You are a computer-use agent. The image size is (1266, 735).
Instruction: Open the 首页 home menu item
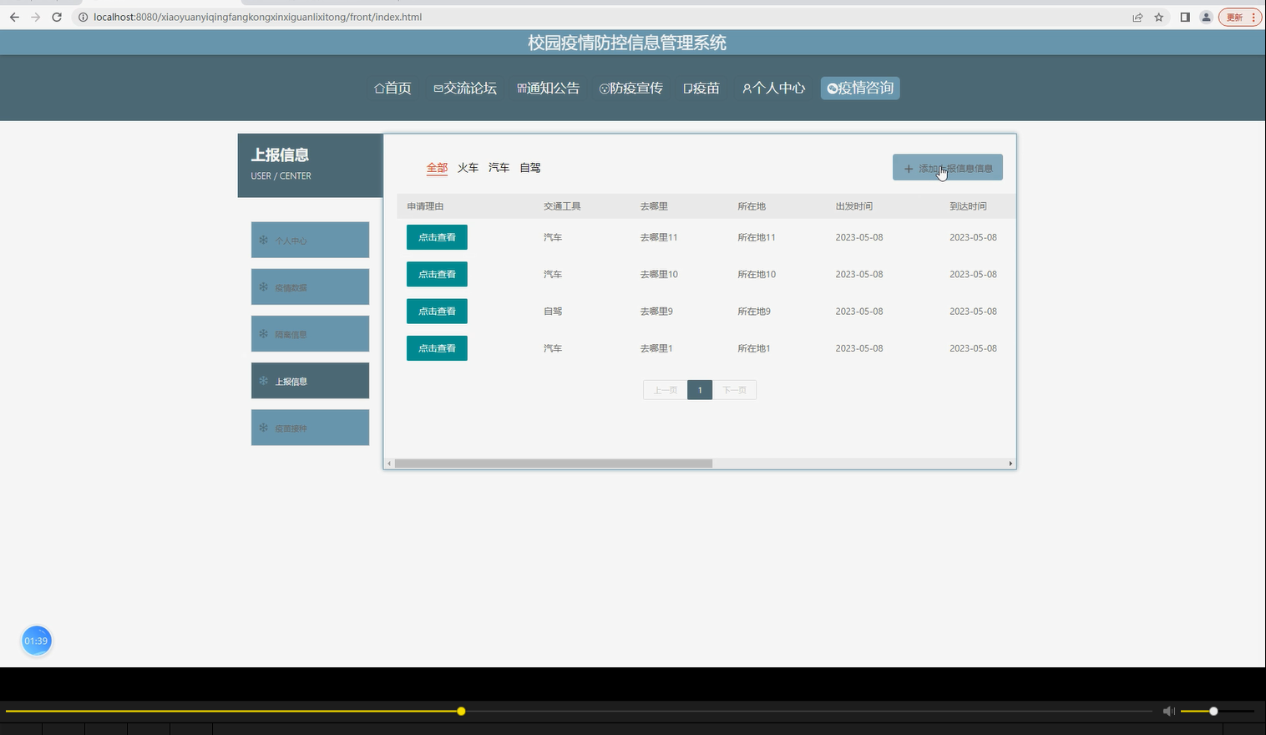(x=392, y=88)
